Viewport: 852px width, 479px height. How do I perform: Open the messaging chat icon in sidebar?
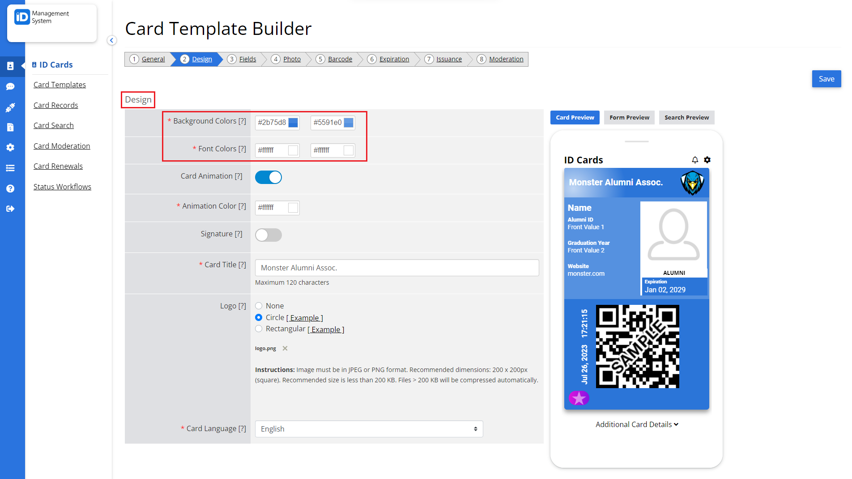[11, 87]
